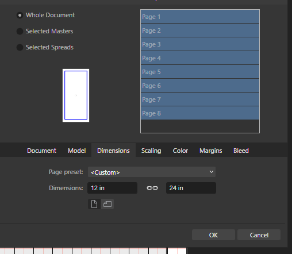This screenshot has height=254, width=292.
Task: Open the Model tab
Action: pos(76,151)
